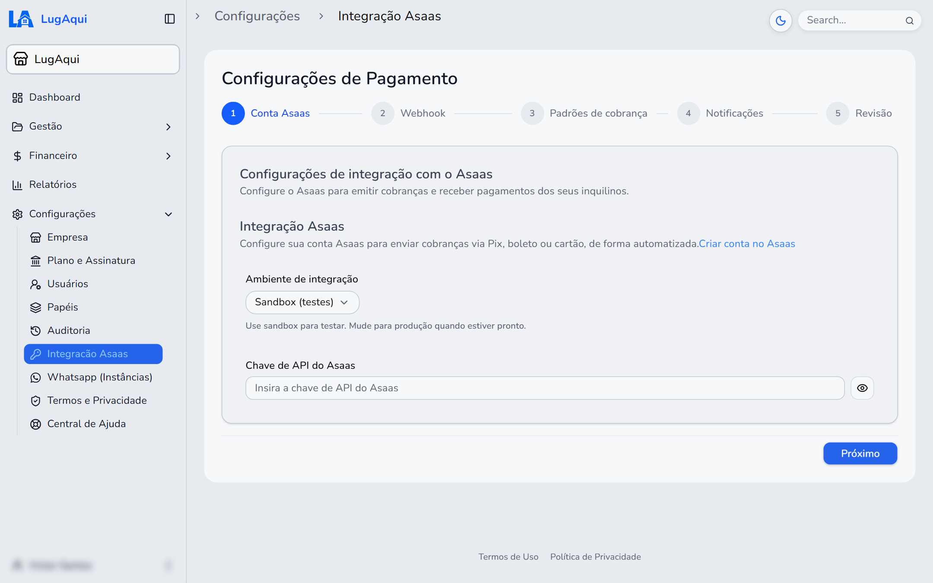Select step 1 Conta Asaas
Image resolution: width=933 pixels, height=583 pixels.
(x=266, y=113)
